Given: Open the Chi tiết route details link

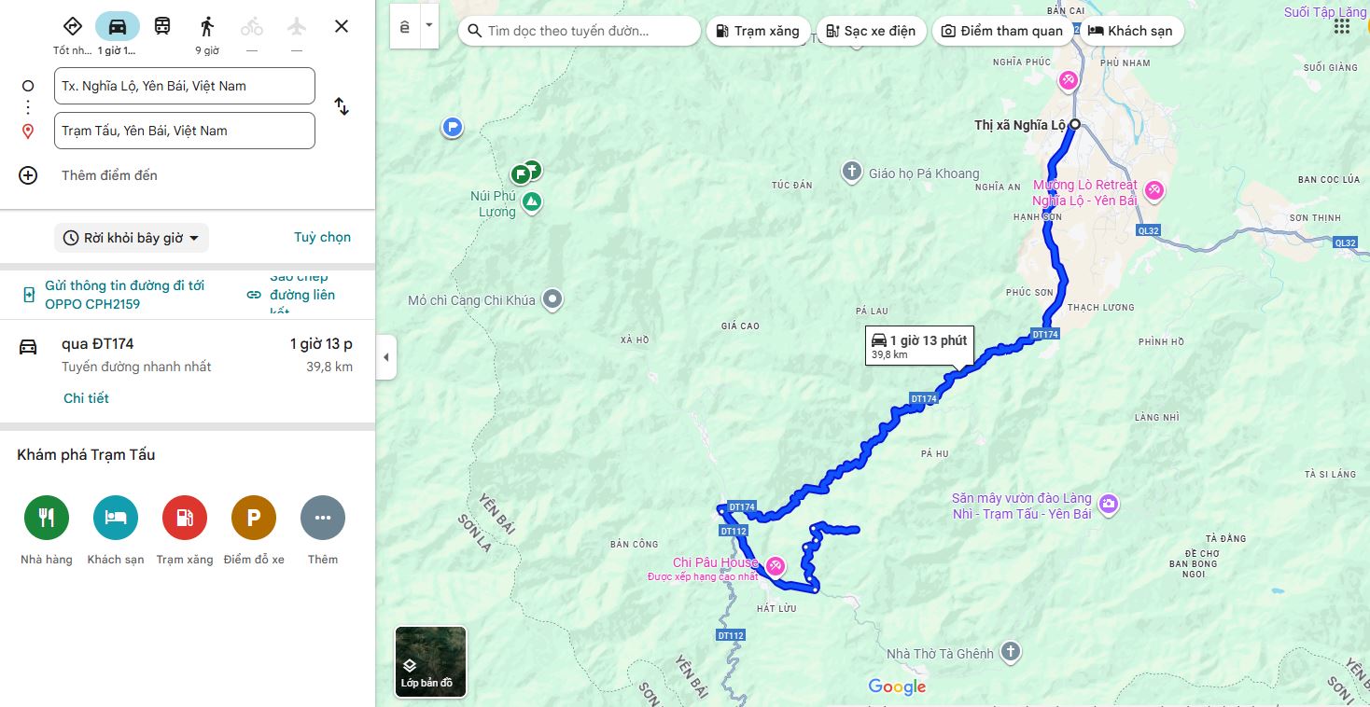Looking at the screenshot, I should click(x=86, y=398).
